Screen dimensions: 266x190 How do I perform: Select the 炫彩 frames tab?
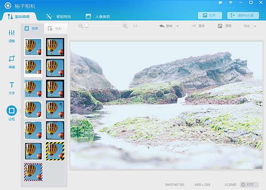(x=56, y=28)
